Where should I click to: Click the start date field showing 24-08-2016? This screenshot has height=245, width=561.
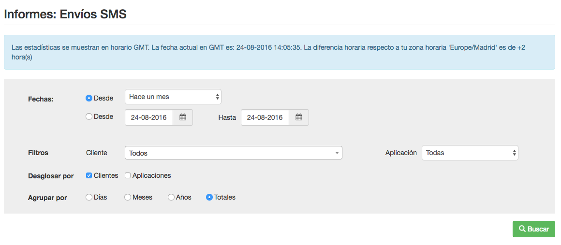[149, 117]
